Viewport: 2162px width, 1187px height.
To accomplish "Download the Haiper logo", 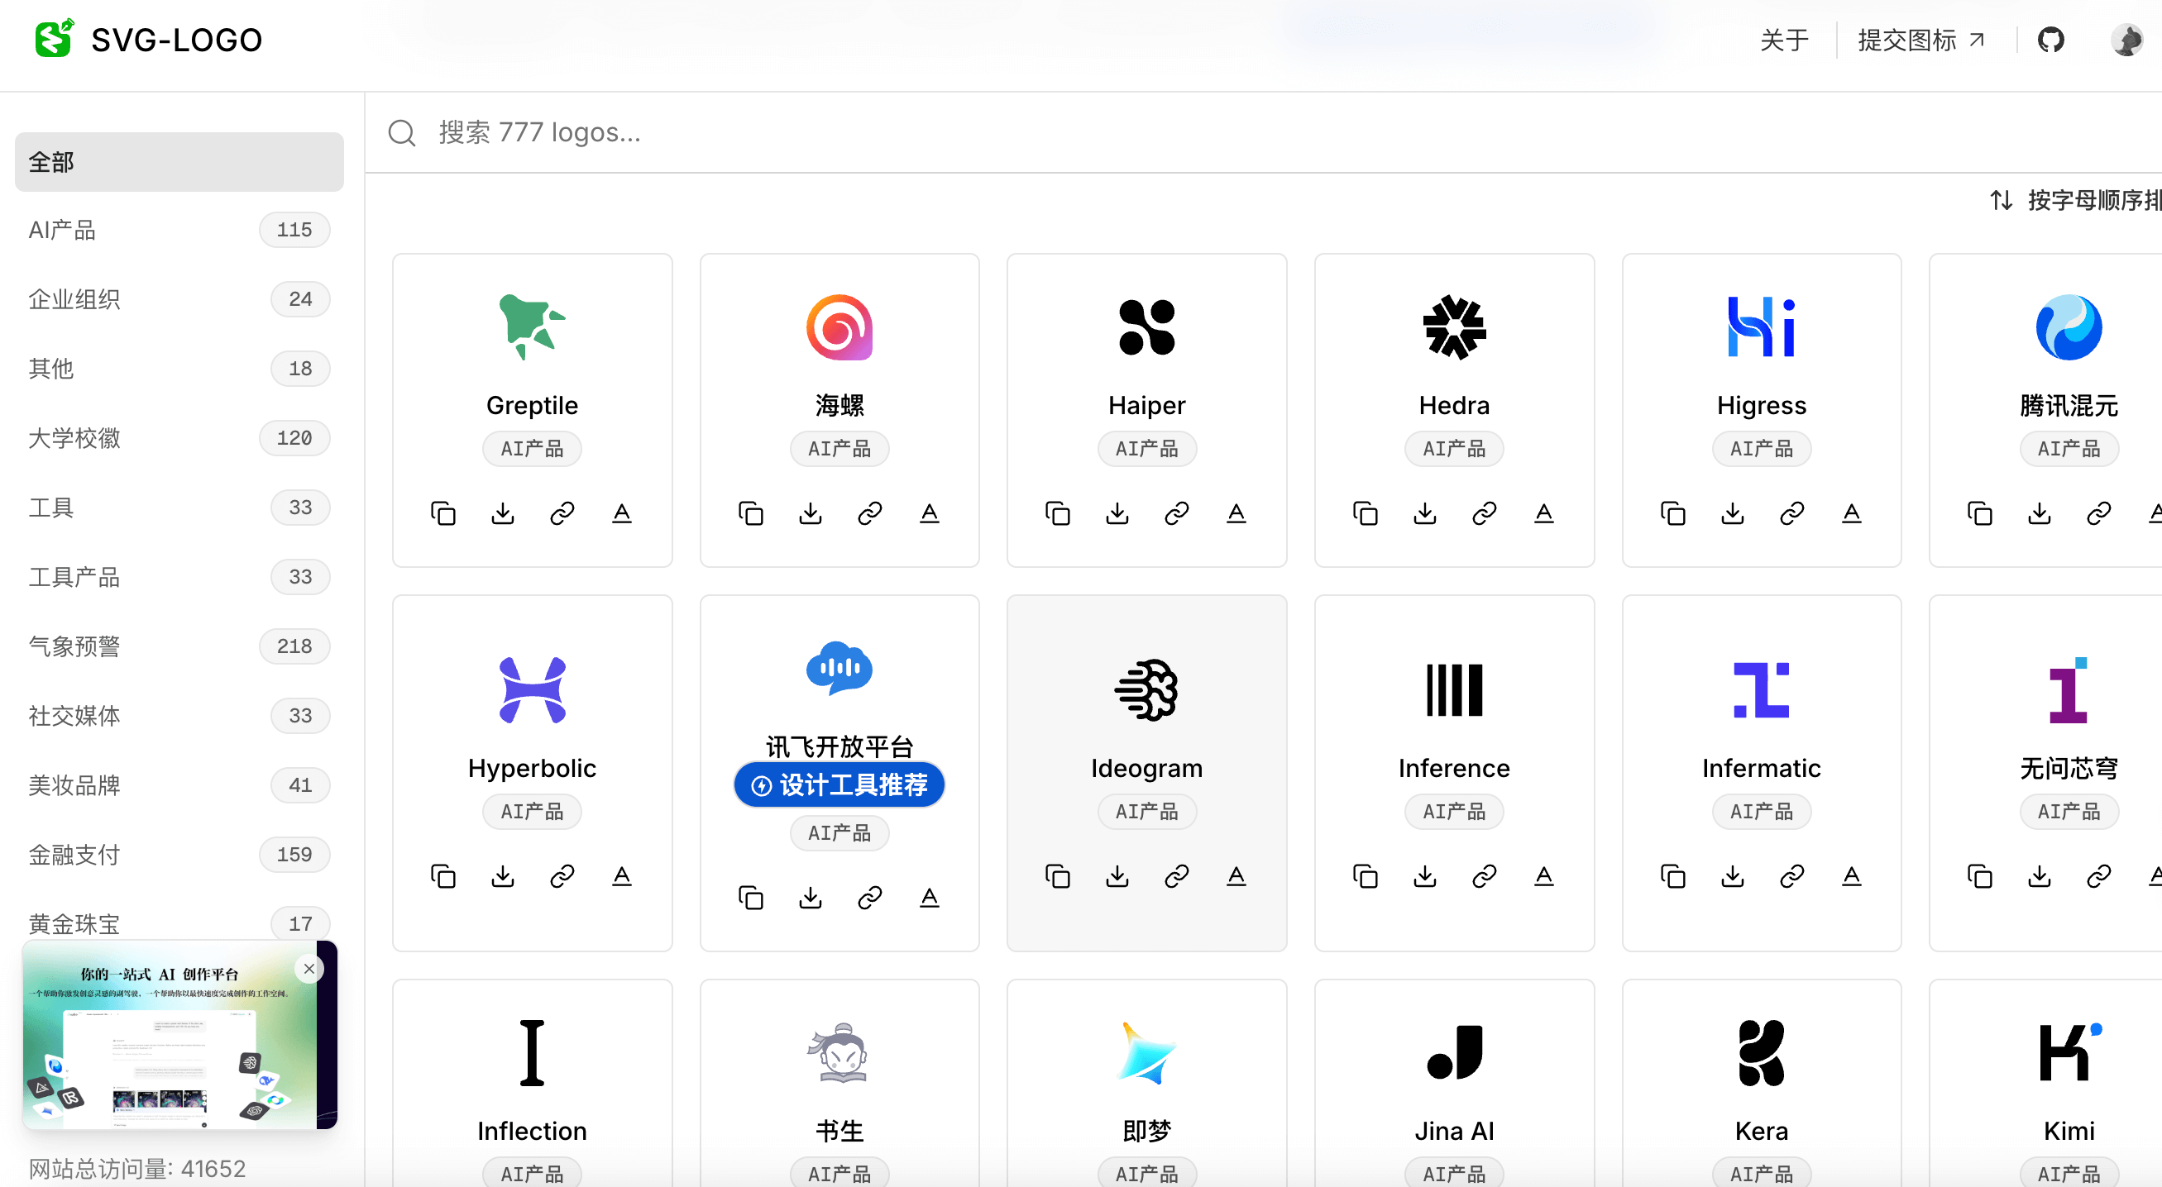I will [1117, 512].
